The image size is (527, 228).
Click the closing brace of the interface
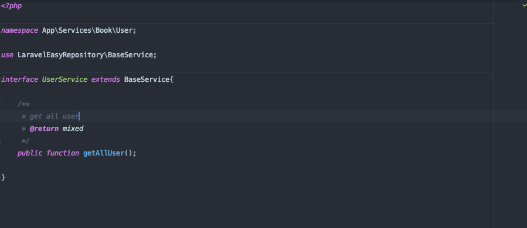click(x=4, y=177)
